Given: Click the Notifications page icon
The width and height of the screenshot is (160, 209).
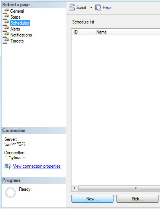Looking at the screenshot, I should [x=6, y=35].
